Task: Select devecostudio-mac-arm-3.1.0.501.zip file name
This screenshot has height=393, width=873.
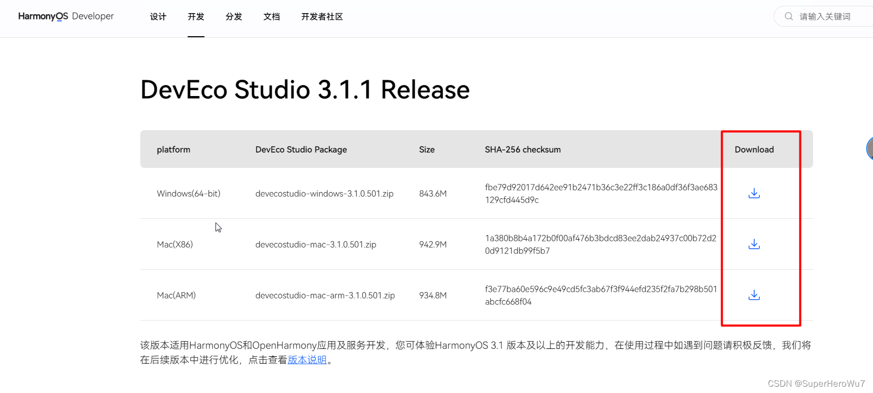Action: pyautogui.click(x=325, y=295)
